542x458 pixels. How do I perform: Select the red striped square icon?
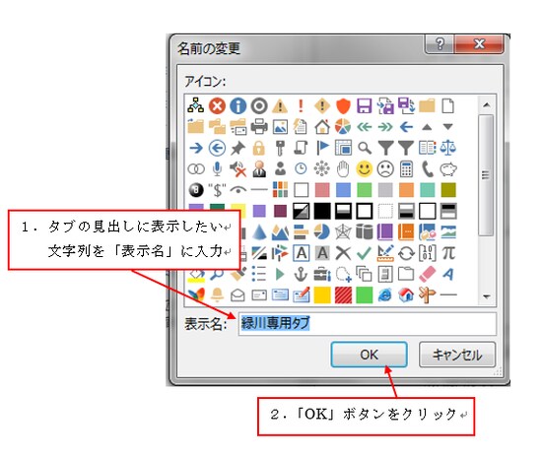(x=343, y=295)
